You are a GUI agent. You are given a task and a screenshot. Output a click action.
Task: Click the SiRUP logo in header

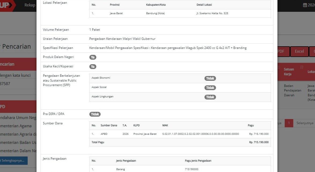(x=6, y=5)
